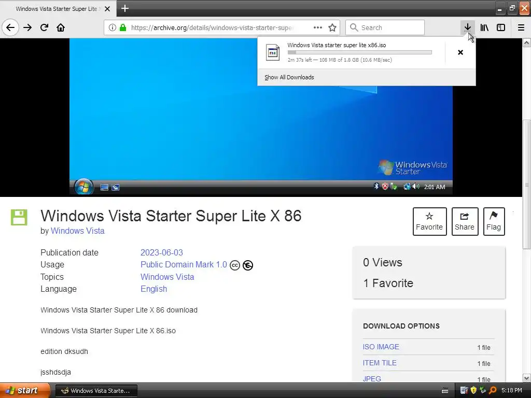Reload the current page
Screen dimensions: 531x398
click(45, 27)
